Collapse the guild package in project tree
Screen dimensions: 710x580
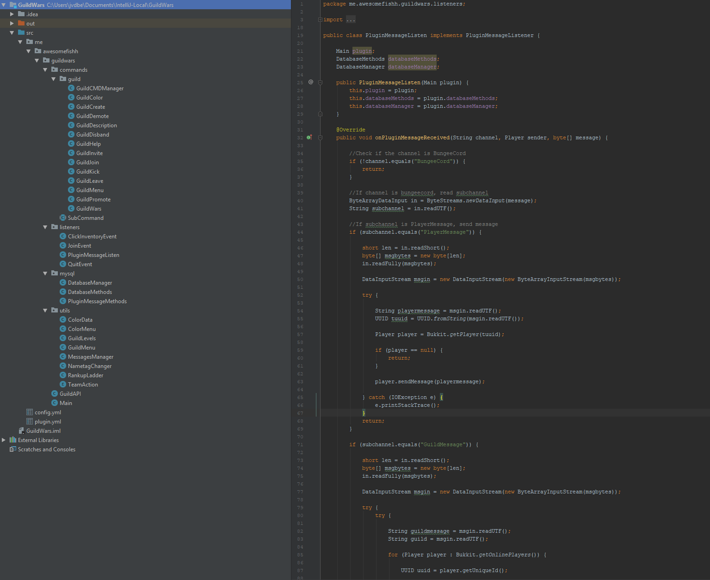[54, 79]
